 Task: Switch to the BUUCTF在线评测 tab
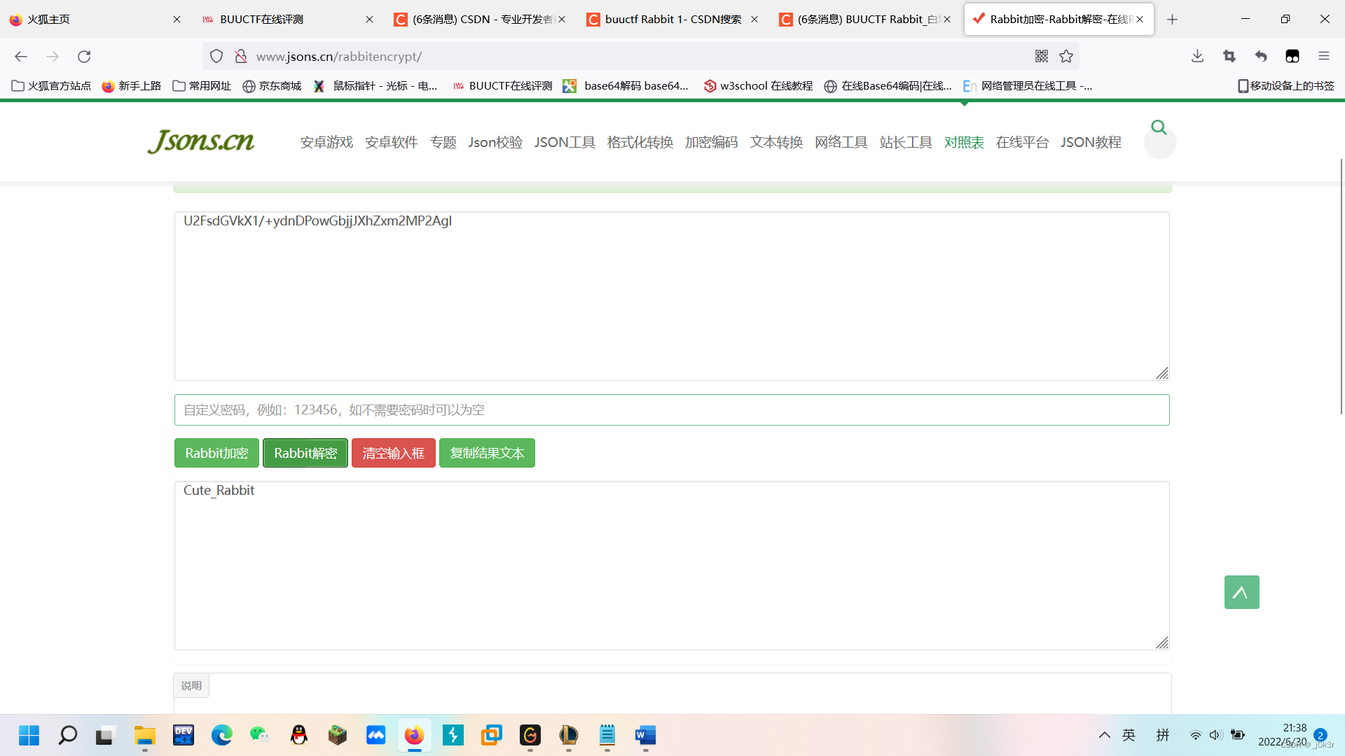pyautogui.click(x=261, y=19)
